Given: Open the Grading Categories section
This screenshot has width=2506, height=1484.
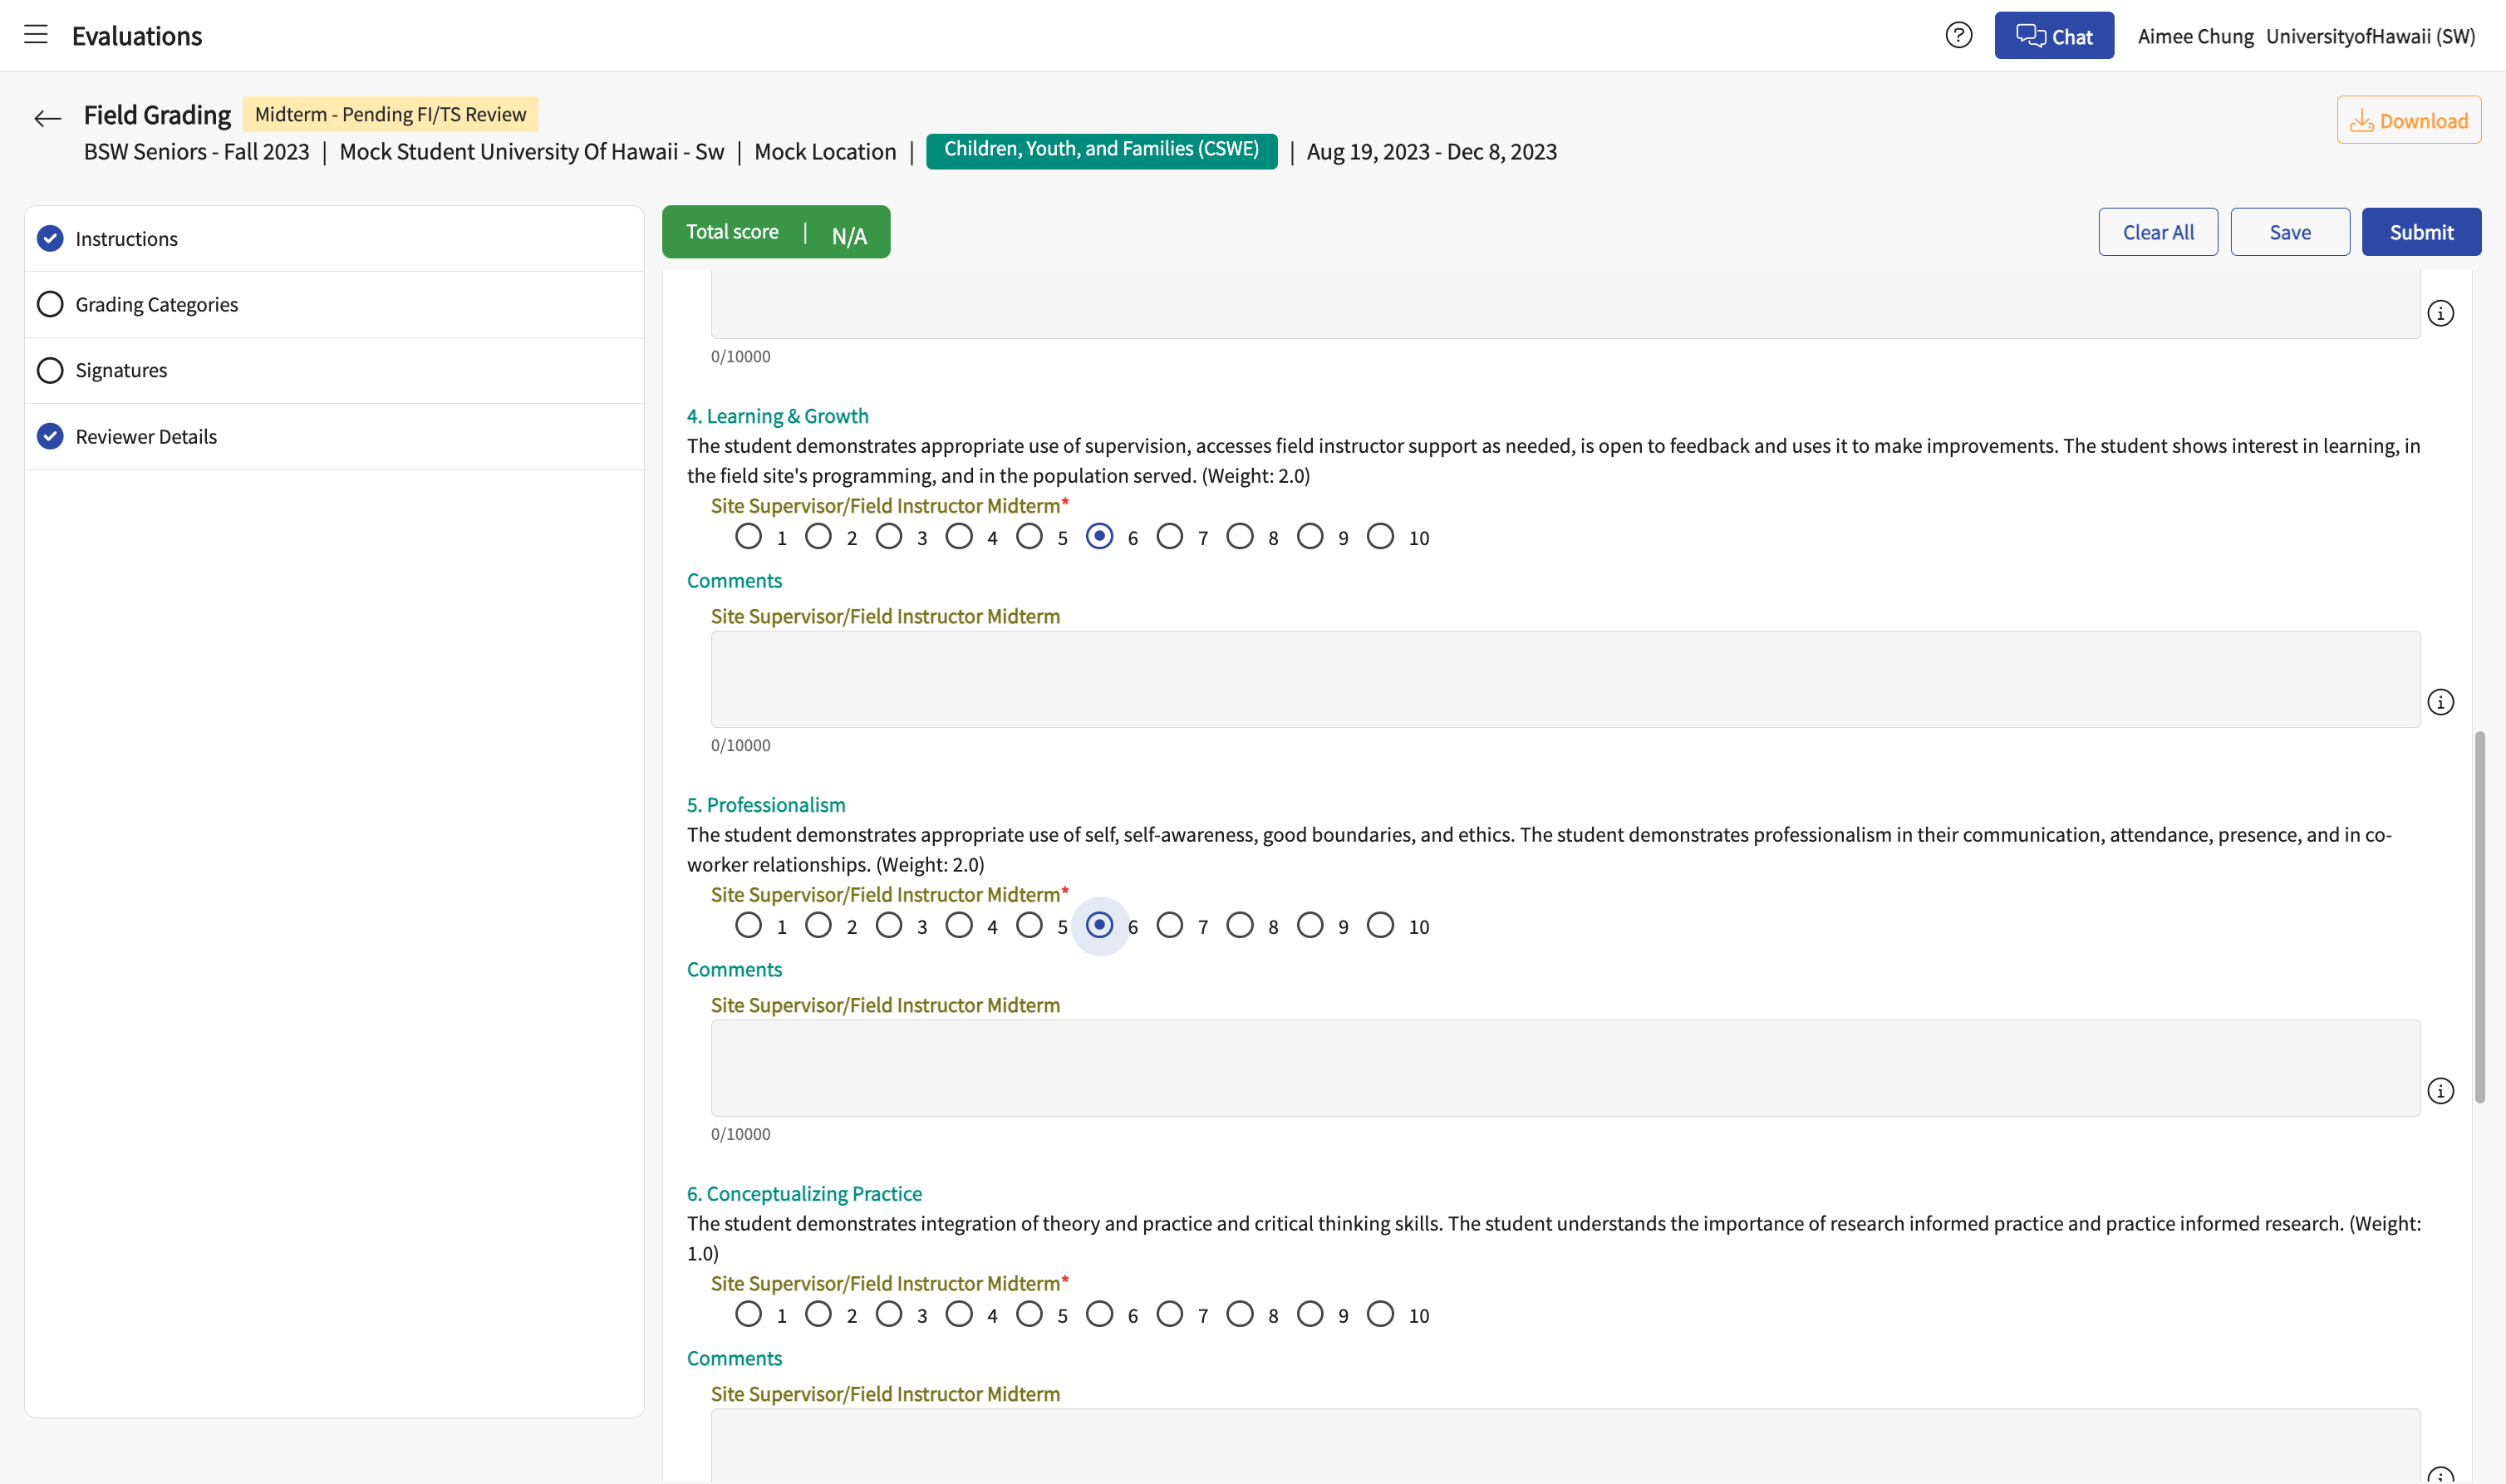Looking at the screenshot, I should [334, 305].
